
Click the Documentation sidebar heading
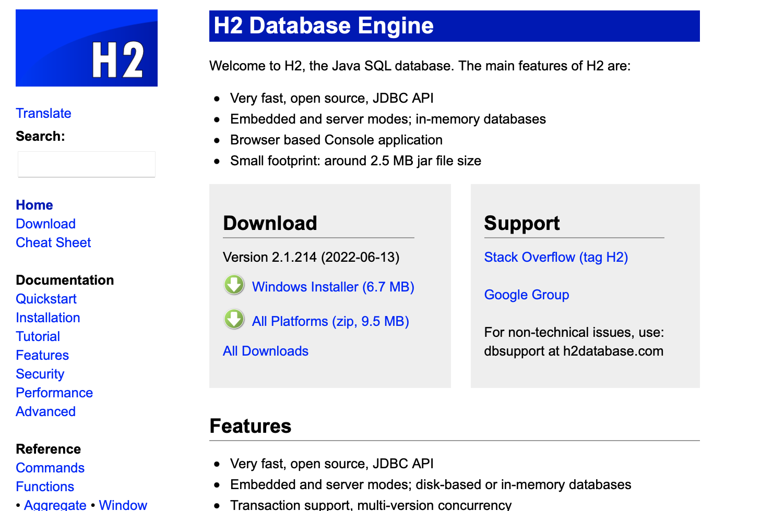65,280
